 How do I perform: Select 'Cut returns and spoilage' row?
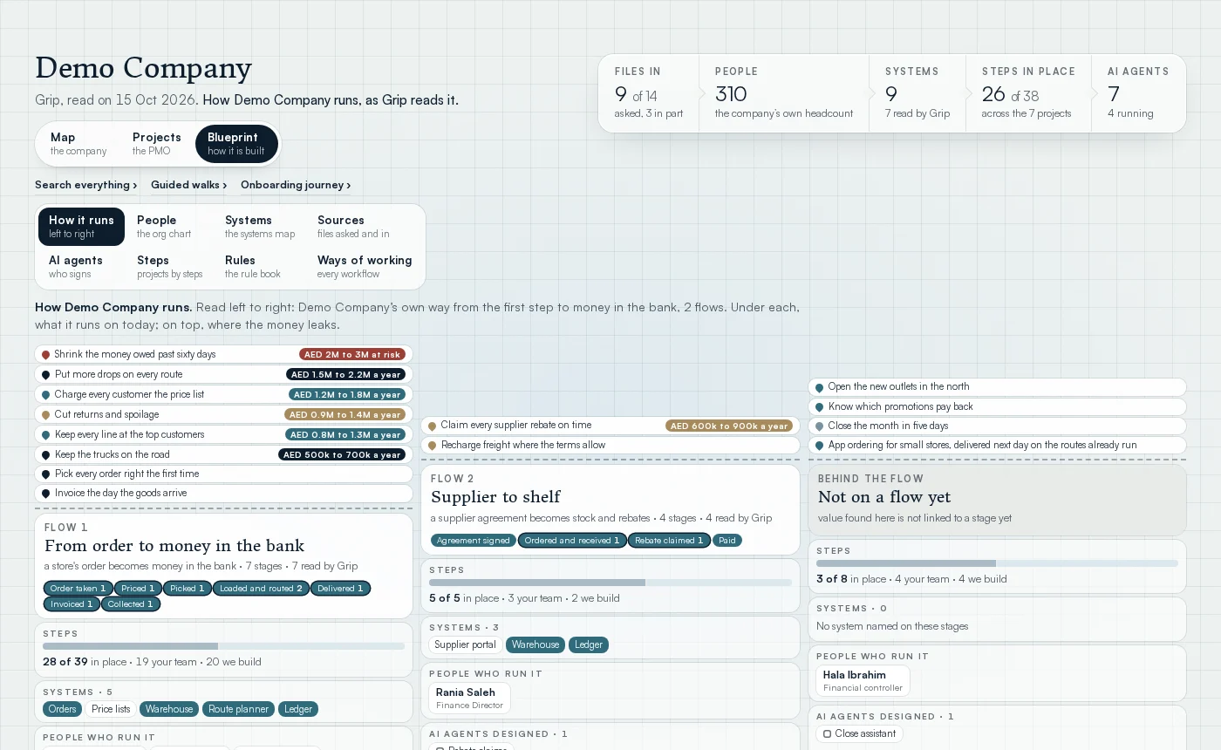pos(223,414)
